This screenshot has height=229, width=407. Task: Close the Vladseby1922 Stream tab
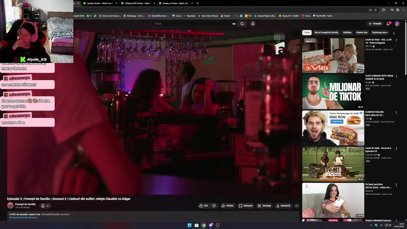pyautogui.click(x=154, y=3)
